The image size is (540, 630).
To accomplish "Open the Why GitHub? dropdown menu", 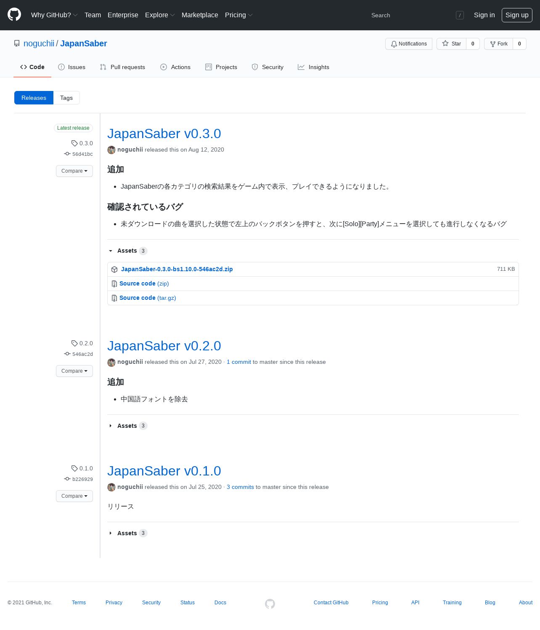I will point(54,15).
